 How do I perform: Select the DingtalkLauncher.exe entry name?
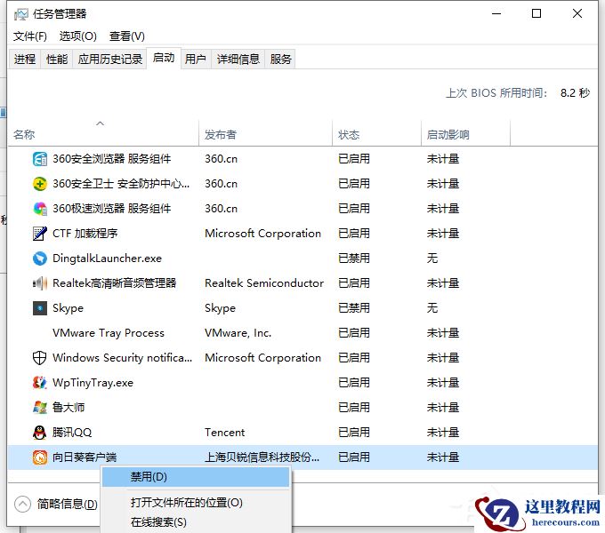(108, 258)
